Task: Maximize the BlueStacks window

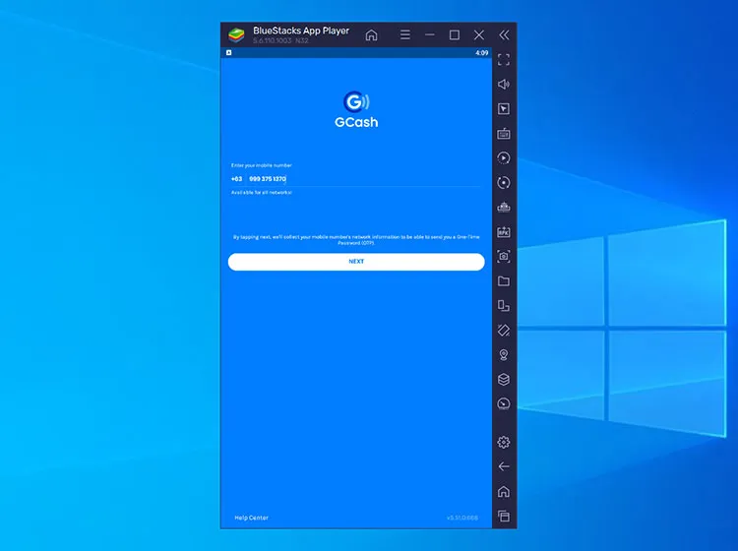Action: [455, 34]
